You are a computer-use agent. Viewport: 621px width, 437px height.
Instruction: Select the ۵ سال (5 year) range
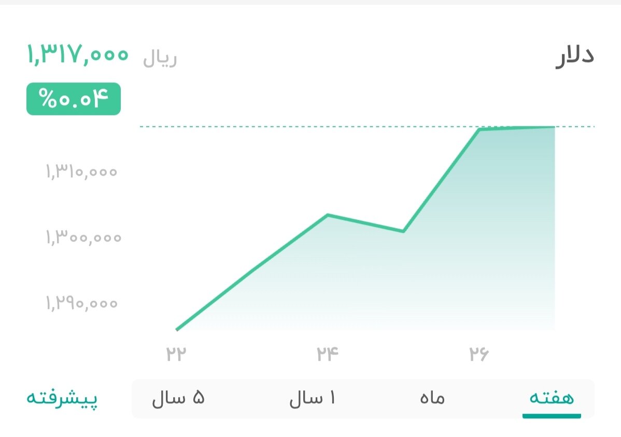click(178, 398)
